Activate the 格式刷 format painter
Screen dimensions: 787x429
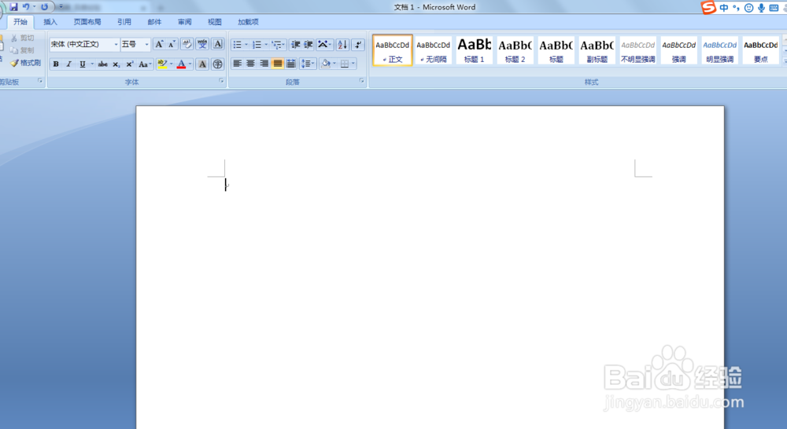pyautogui.click(x=26, y=63)
